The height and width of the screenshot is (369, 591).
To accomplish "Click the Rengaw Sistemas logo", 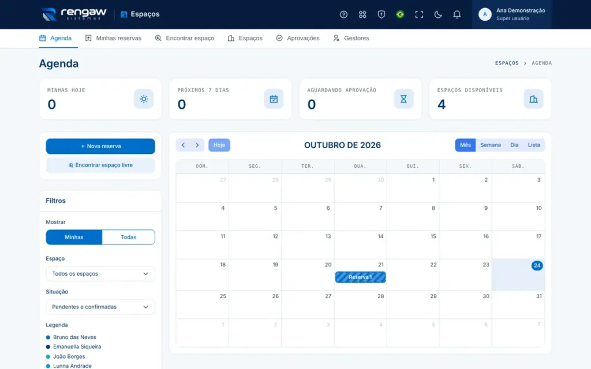I will click(74, 14).
